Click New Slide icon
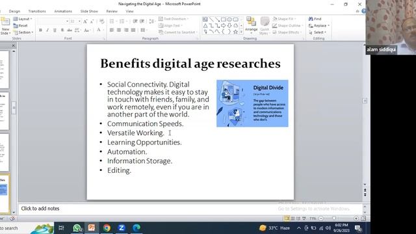 (x=5, y=21)
